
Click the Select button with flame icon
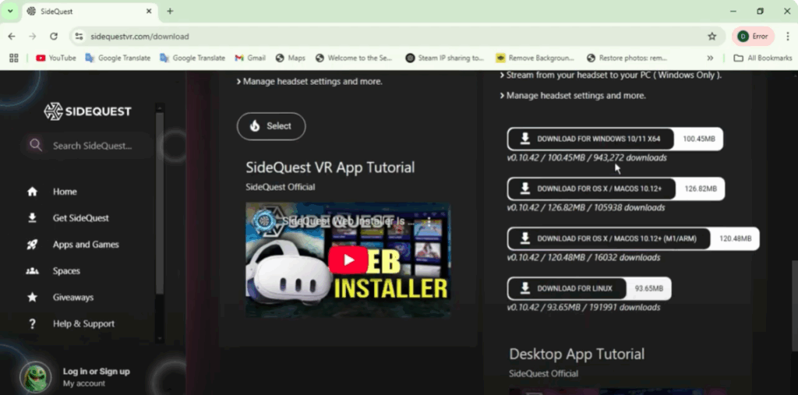coord(271,126)
